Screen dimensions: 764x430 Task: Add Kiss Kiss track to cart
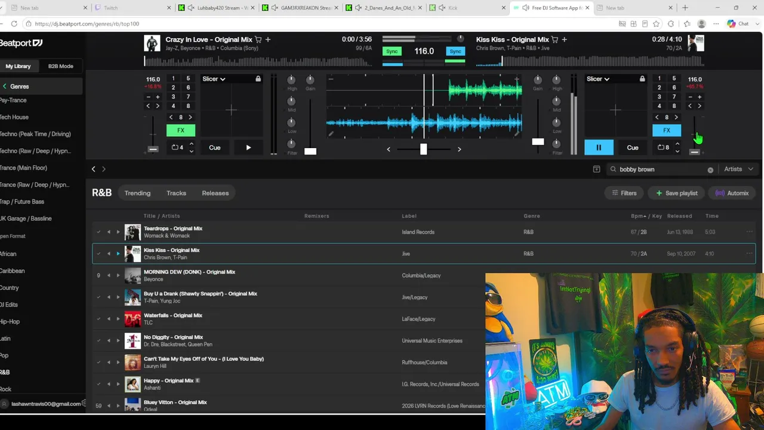point(554,39)
